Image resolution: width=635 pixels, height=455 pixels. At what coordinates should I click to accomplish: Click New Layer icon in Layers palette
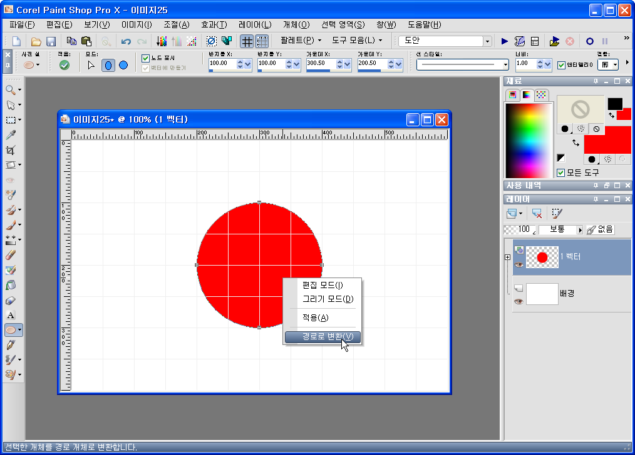(x=512, y=213)
